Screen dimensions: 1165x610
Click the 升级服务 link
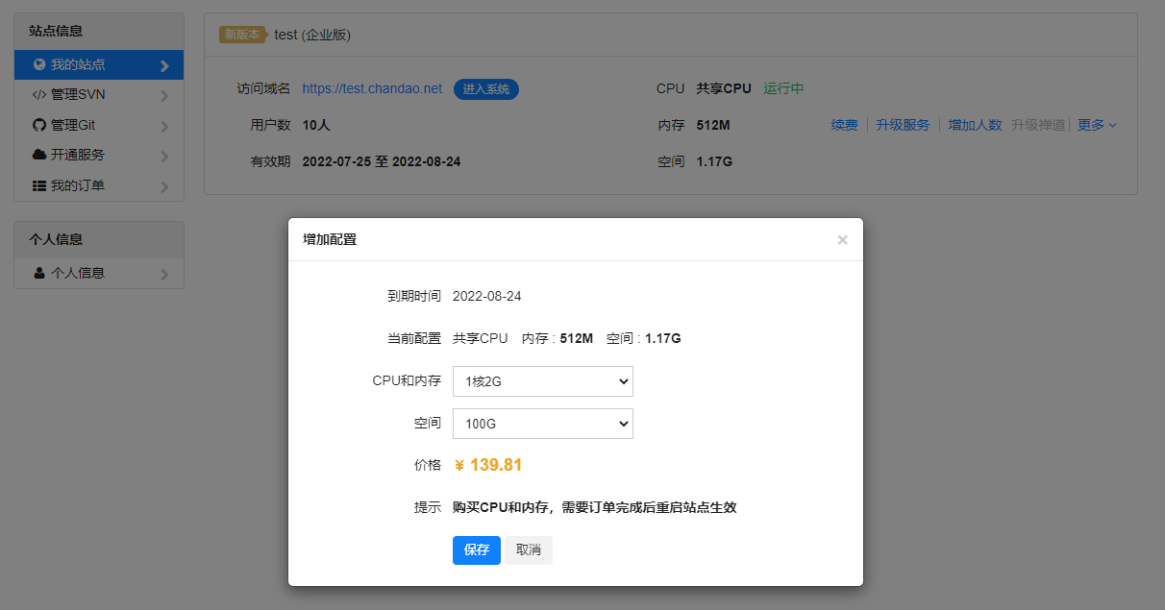[x=903, y=125]
